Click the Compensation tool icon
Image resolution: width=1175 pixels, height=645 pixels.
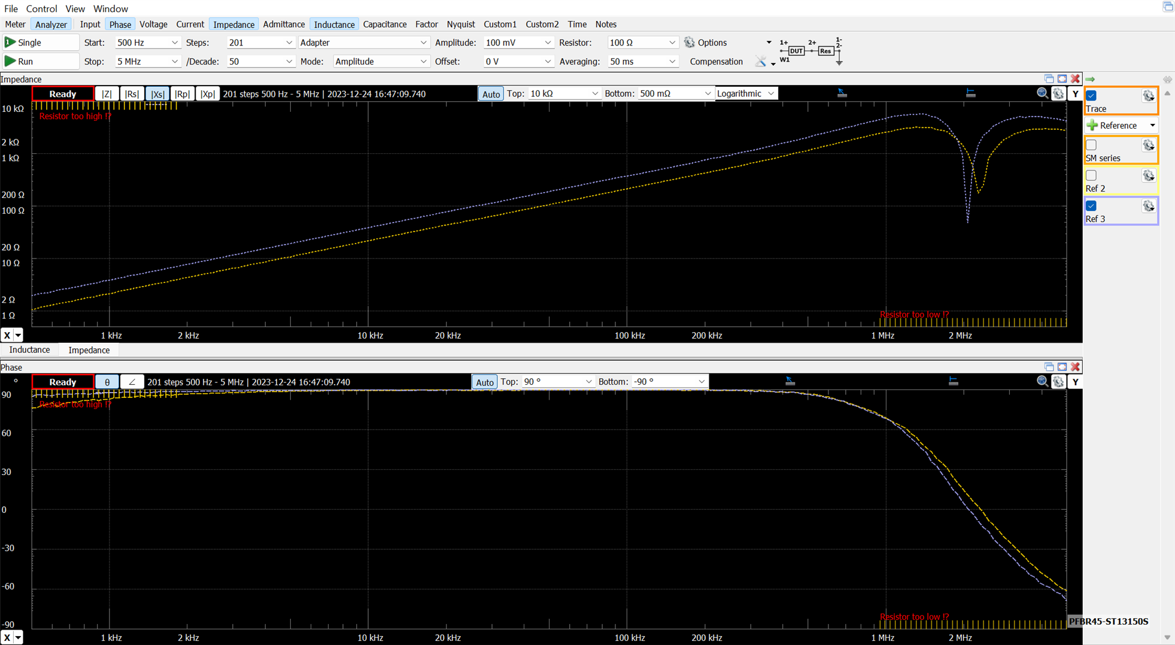tap(761, 62)
